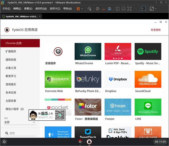Click the search magnifier icon

(7, 133)
